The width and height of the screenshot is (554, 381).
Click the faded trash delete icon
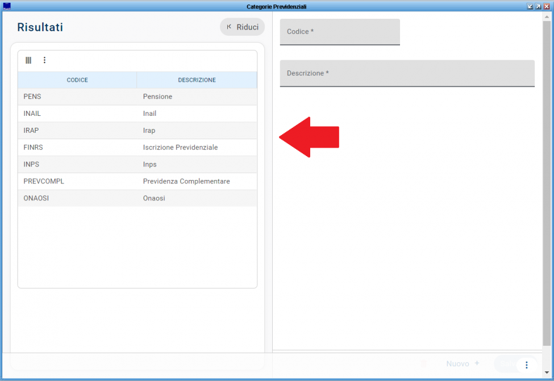[423, 363]
